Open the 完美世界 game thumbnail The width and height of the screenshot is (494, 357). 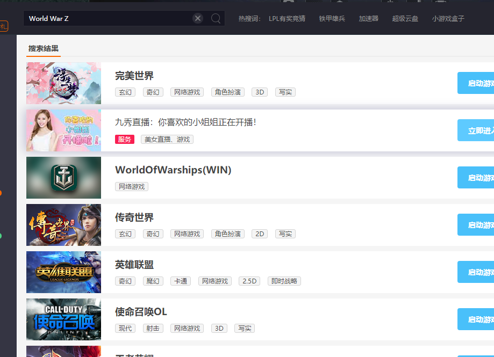63,83
